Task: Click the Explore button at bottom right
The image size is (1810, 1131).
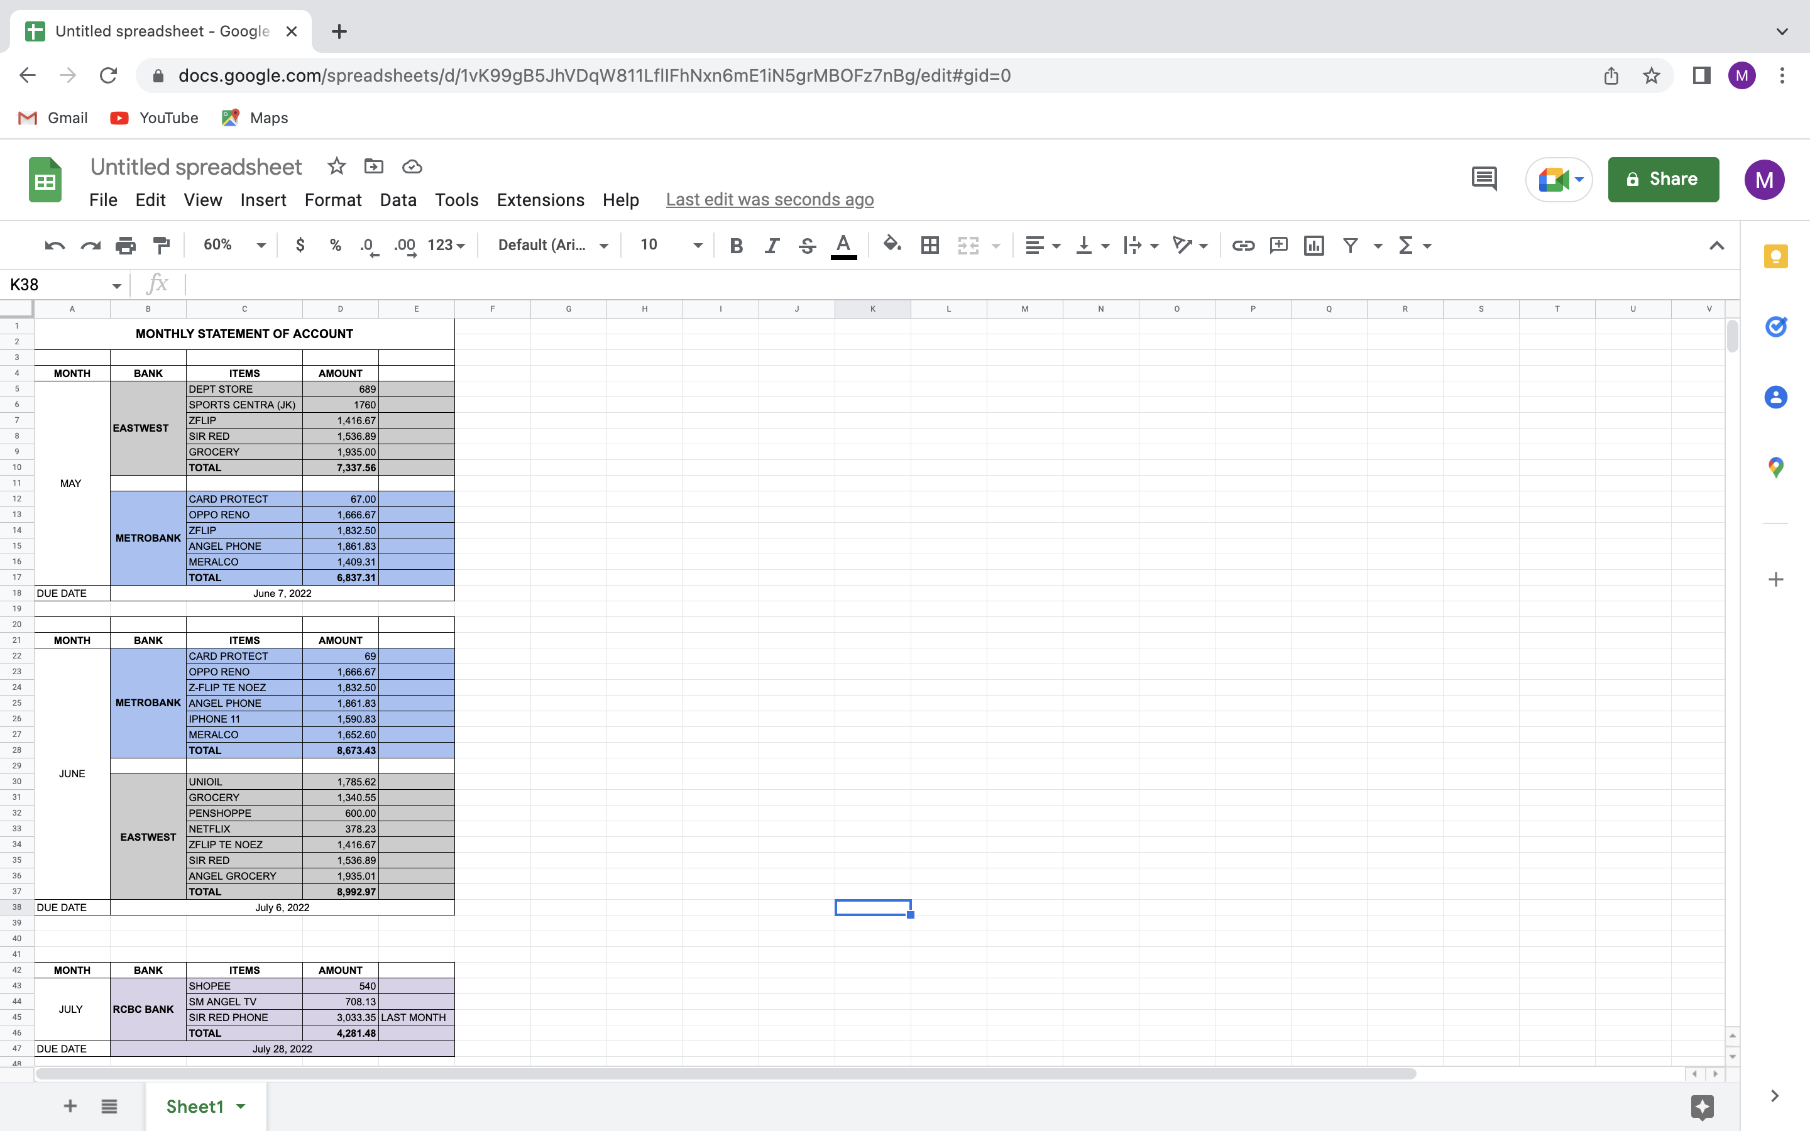Action: pos(1701,1106)
